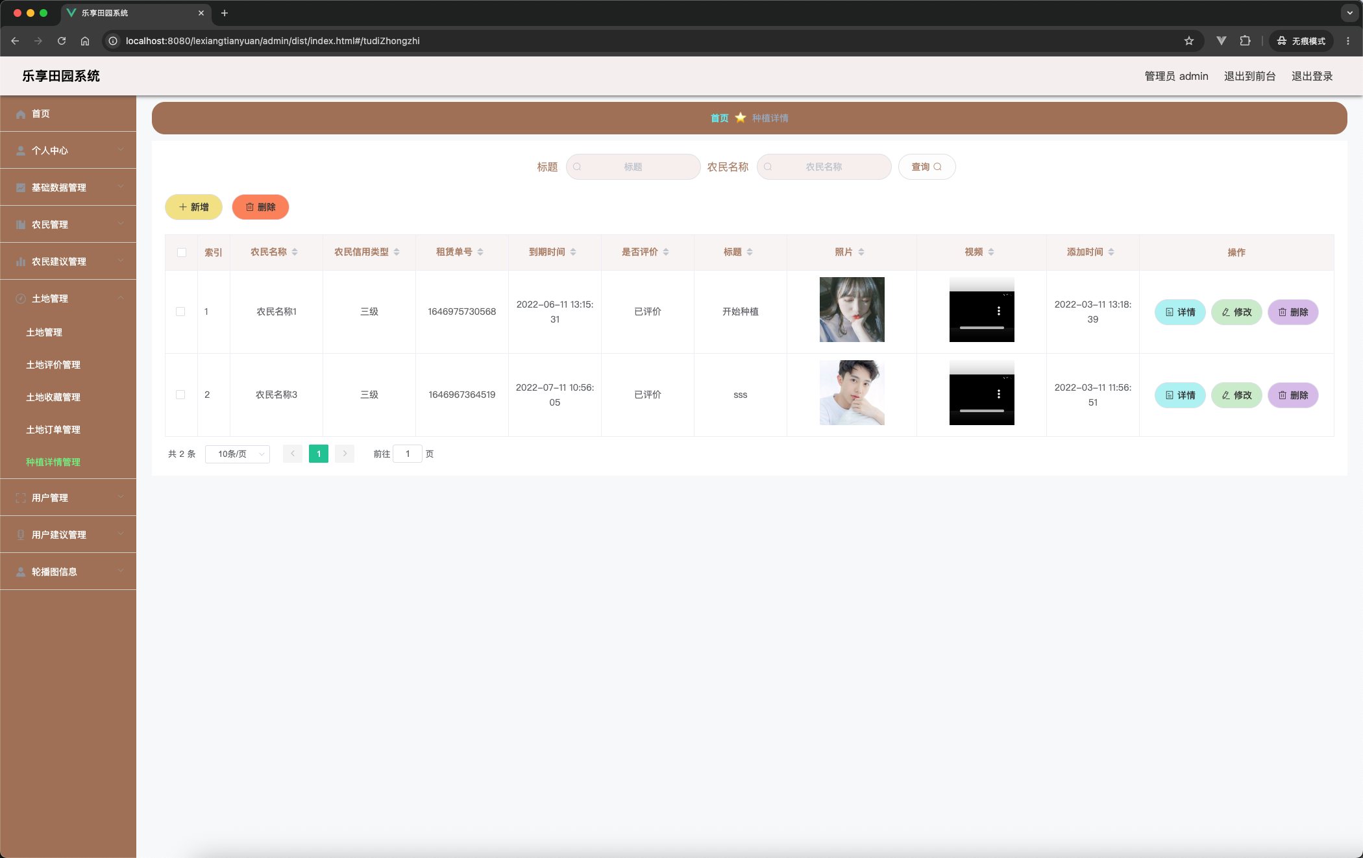
Task: Expand 轮播图信息 menu arrow
Action: (121, 571)
